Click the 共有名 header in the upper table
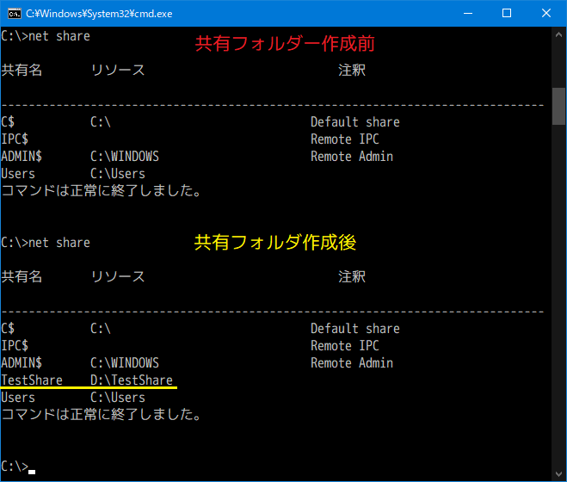This screenshot has width=567, height=482. tap(22, 71)
